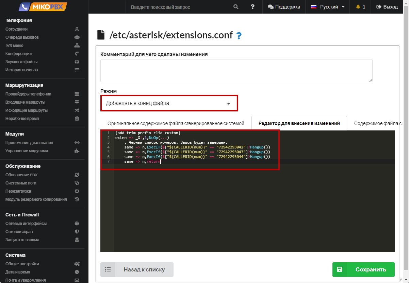
Task: Open Перезагрузка power page
Action: pos(18,191)
